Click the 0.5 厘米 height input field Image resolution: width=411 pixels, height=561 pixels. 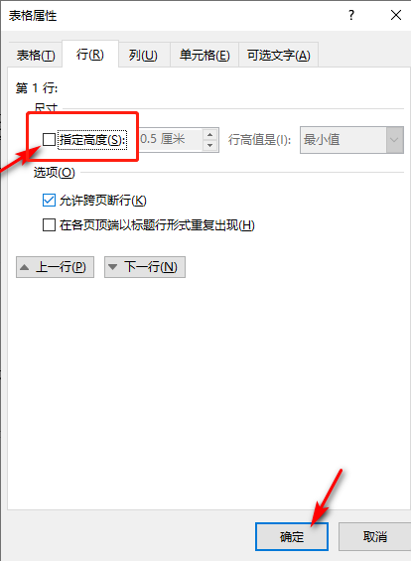(171, 140)
